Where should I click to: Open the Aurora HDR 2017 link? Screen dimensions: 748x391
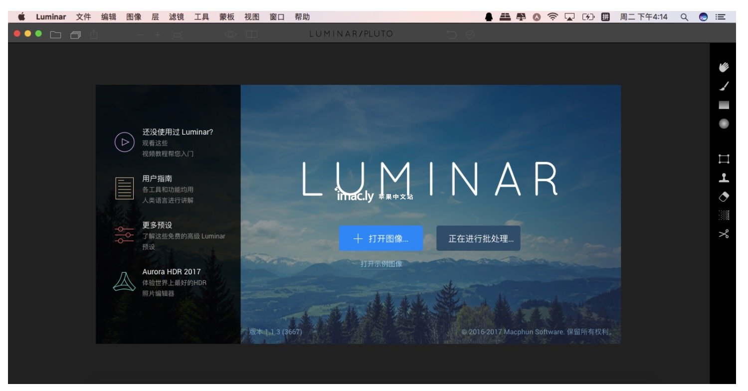coord(172,272)
